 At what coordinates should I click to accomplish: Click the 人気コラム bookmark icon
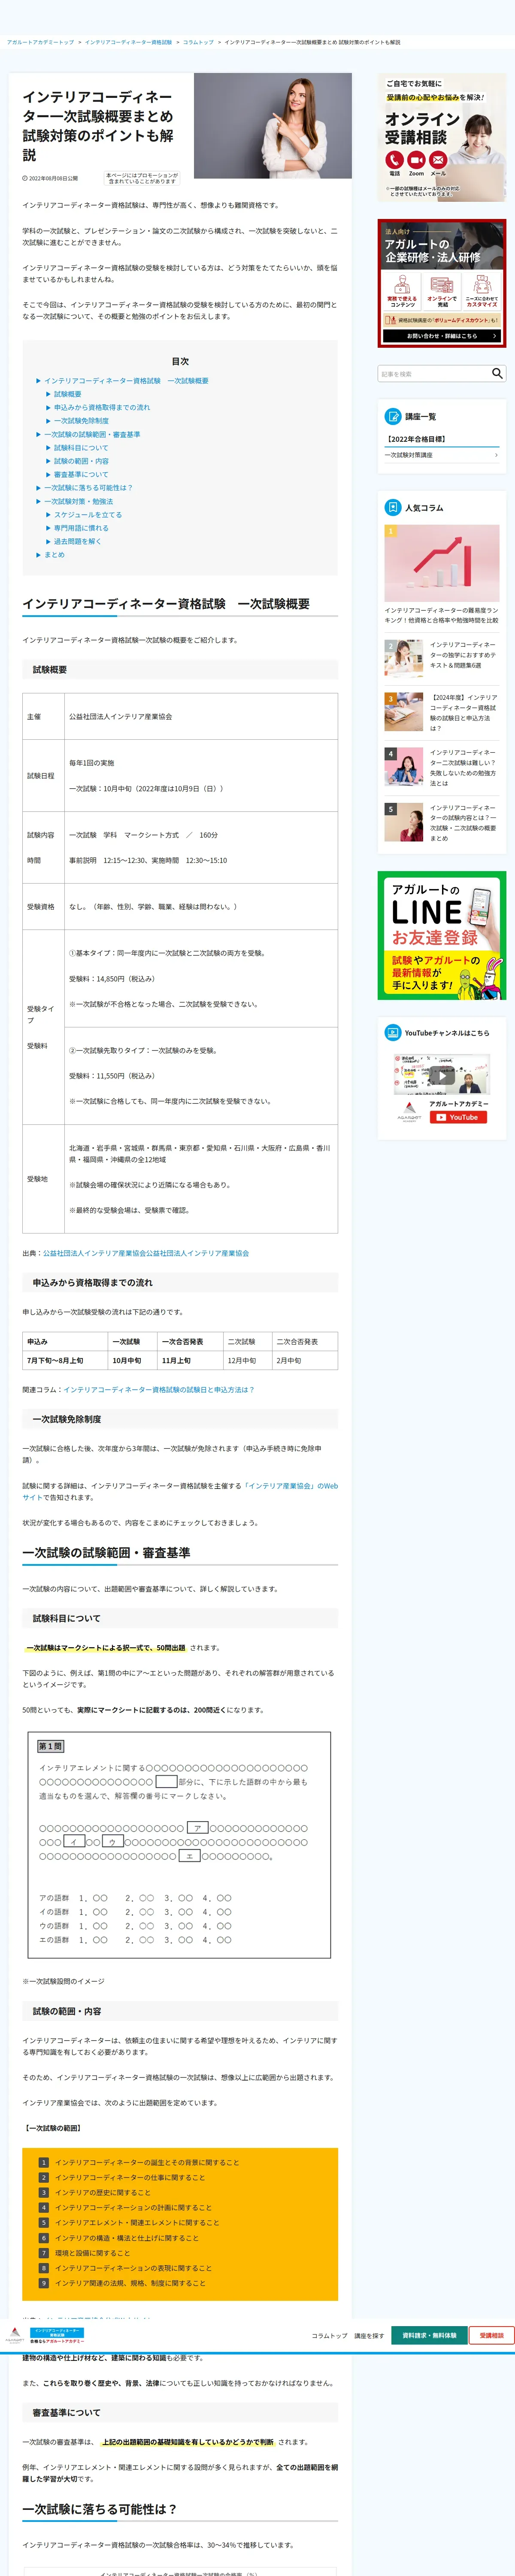393,508
